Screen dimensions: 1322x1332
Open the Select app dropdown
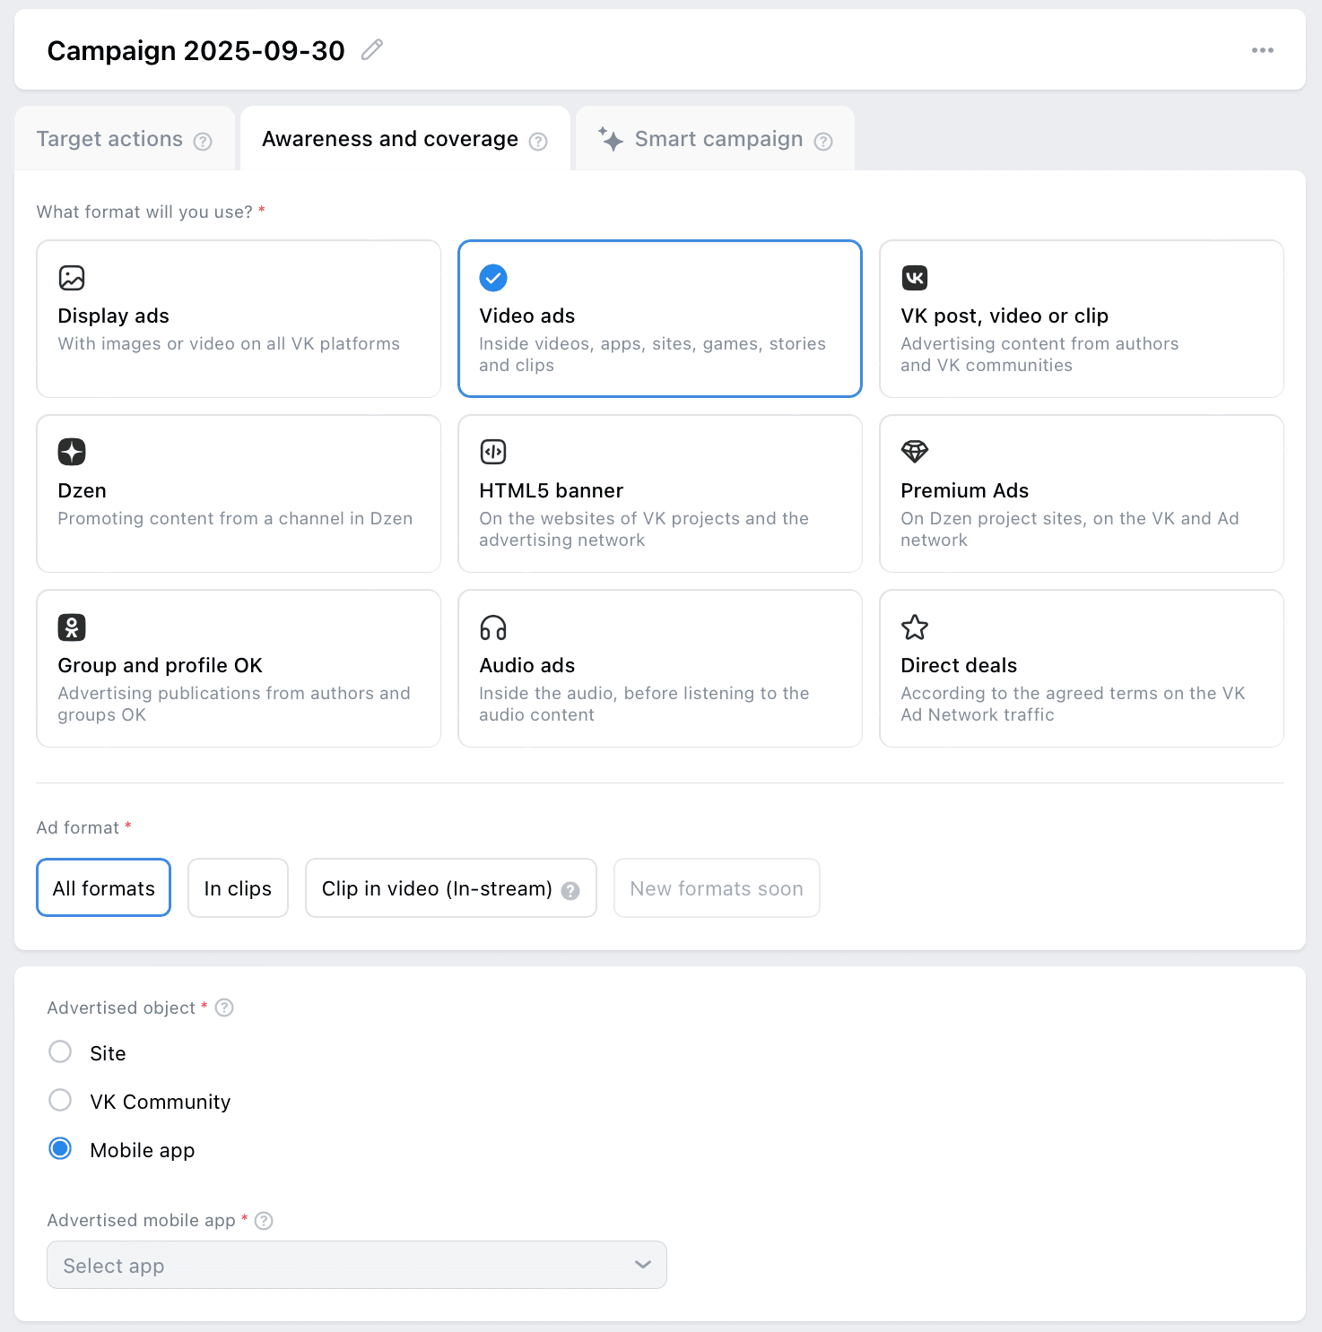pos(356,1265)
